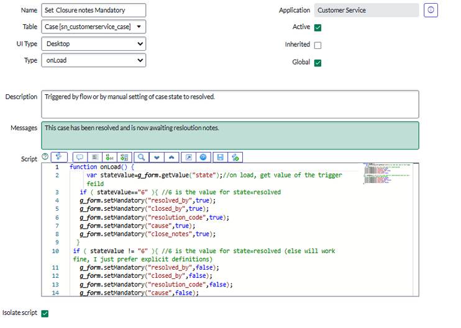The height and width of the screenshot is (328, 461).
Task: Click setMandatory "close_notes",true on line 8
Action: pyautogui.click(x=148, y=234)
